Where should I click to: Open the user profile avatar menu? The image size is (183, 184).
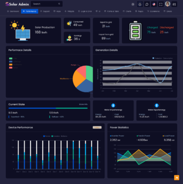click(168, 4)
